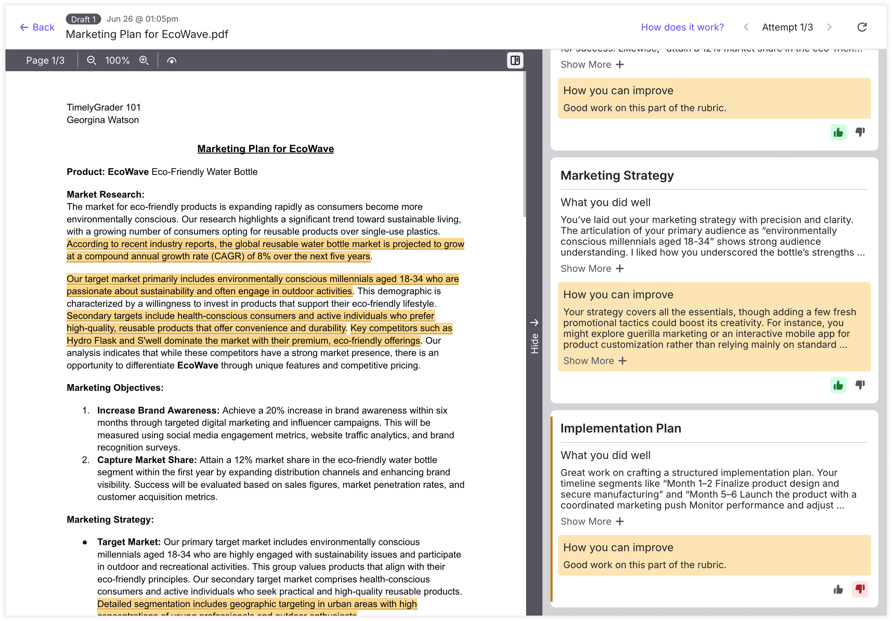Viewport: 892px width, 621px height.
Task: Thumbs down the Marketing Strategy feedback
Action: pos(860,385)
